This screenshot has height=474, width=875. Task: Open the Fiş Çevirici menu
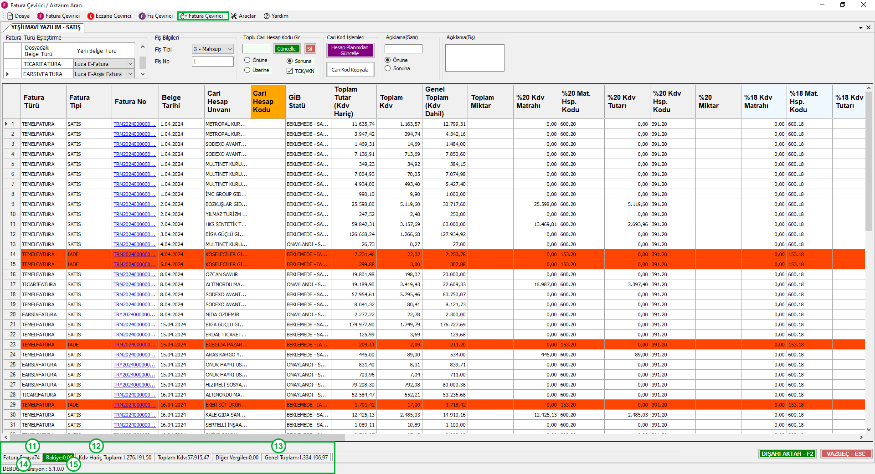click(156, 16)
